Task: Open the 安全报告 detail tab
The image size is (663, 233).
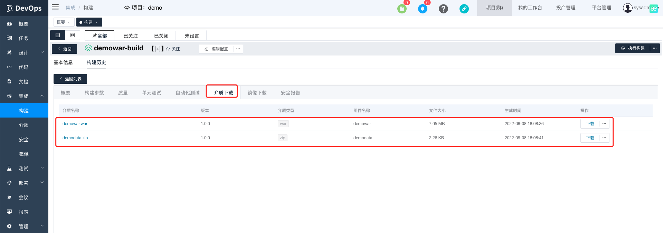Action: [291, 93]
